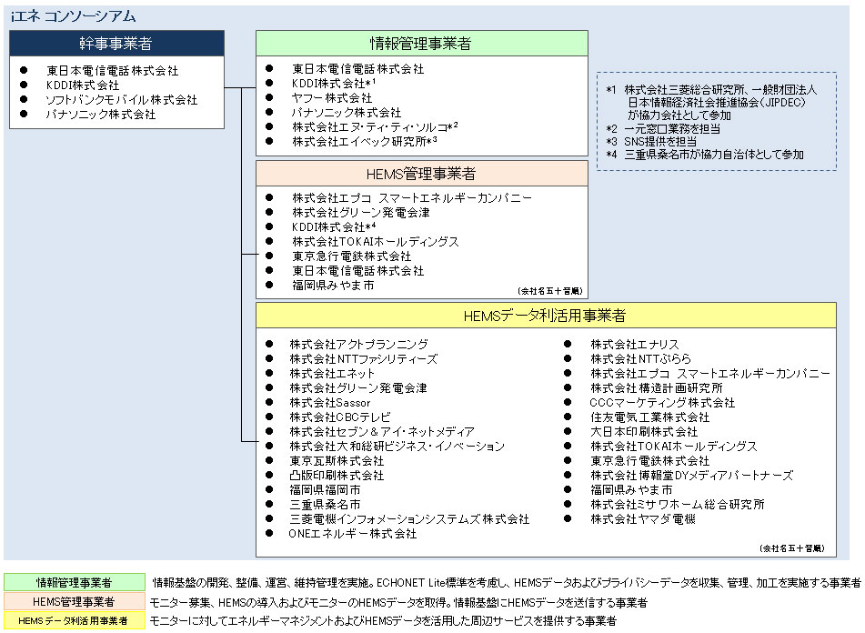Select legend description starting '情報基盤の開発、整備'

tap(506, 582)
